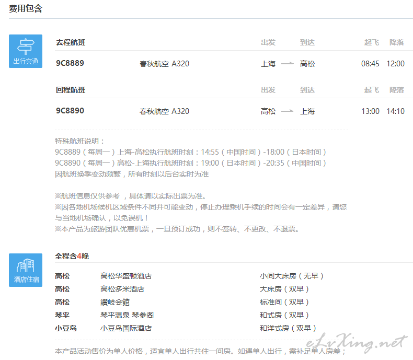
Task: Click room type 小间大床房（无早）
Action: pyautogui.click(x=292, y=276)
